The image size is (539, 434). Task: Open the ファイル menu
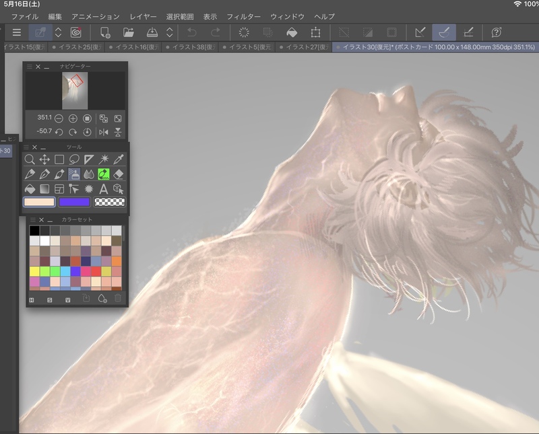[25, 16]
